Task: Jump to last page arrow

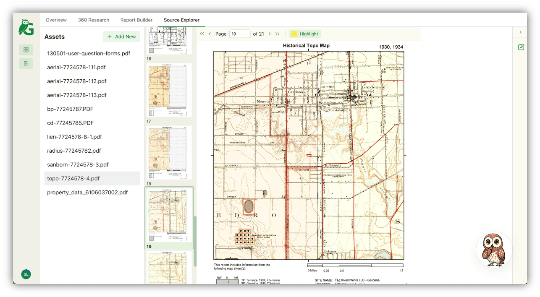Action: 278,34
